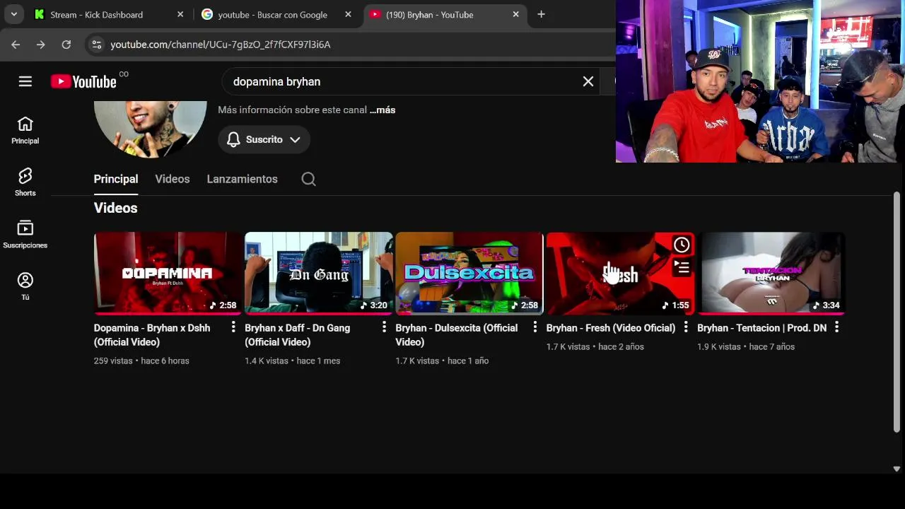The width and height of the screenshot is (905, 509).
Task: Open Bryhan - Fresh (Video Oficial) title
Action: click(x=611, y=327)
